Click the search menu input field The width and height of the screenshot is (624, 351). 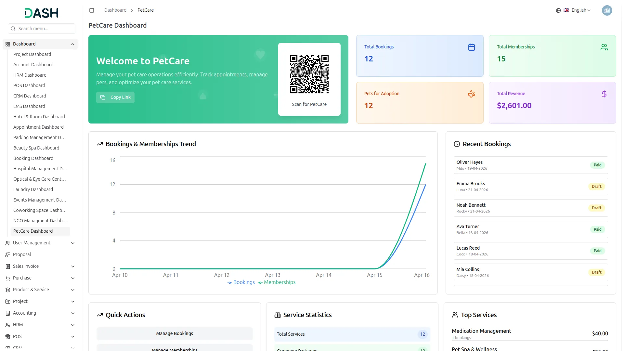[x=42, y=29]
